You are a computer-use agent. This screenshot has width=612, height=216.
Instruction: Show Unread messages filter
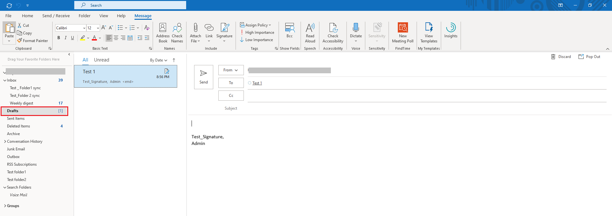(101, 60)
